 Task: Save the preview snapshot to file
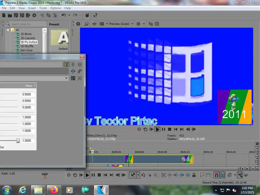(x=157, y=24)
